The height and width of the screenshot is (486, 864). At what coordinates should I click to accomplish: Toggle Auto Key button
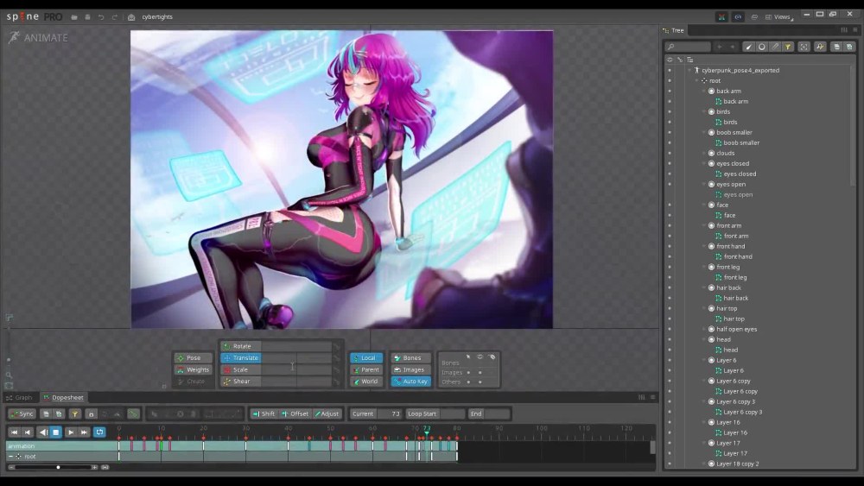411,382
